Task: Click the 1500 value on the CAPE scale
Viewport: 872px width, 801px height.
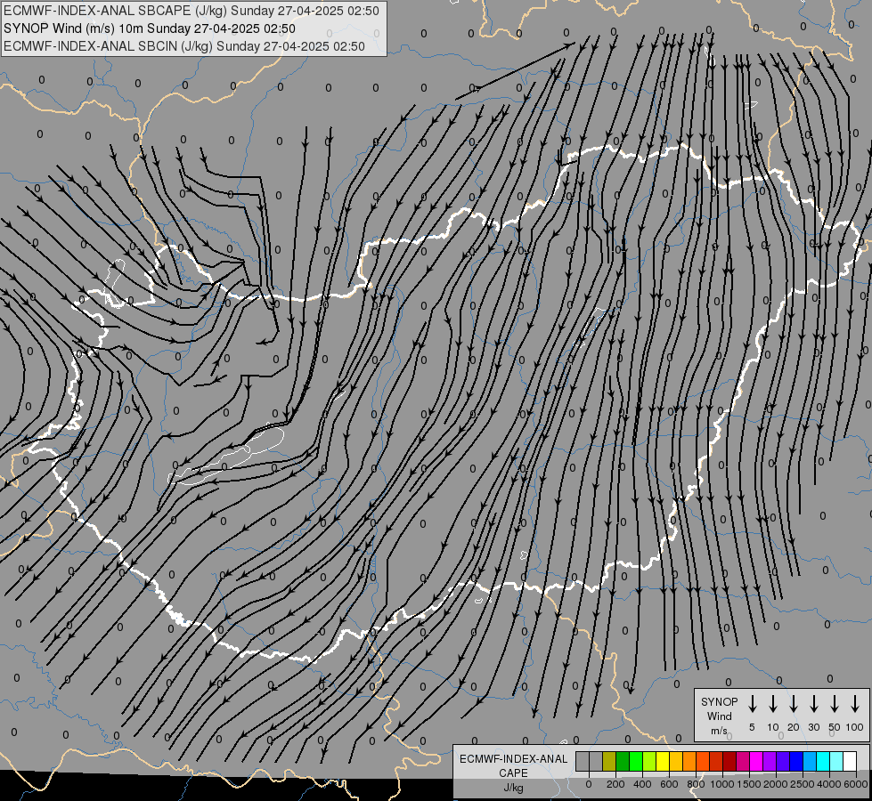Action: 748,784
